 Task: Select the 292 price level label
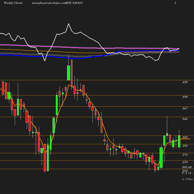(185, 146)
